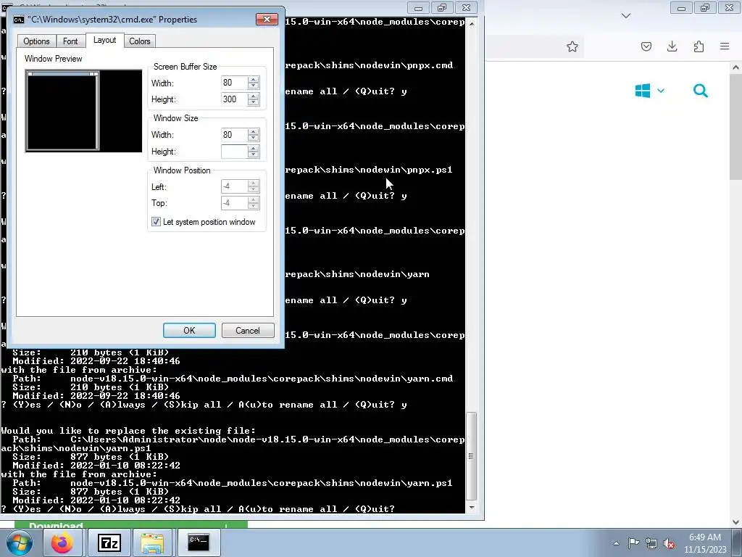Image resolution: width=742 pixels, height=557 pixels.
Task: Click cmd window scrollbar down arrow
Action: point(471,507)
